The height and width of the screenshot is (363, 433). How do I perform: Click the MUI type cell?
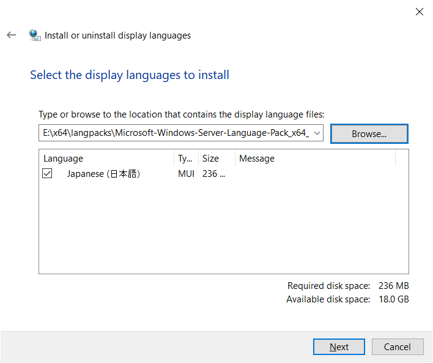tap(186, 174)
